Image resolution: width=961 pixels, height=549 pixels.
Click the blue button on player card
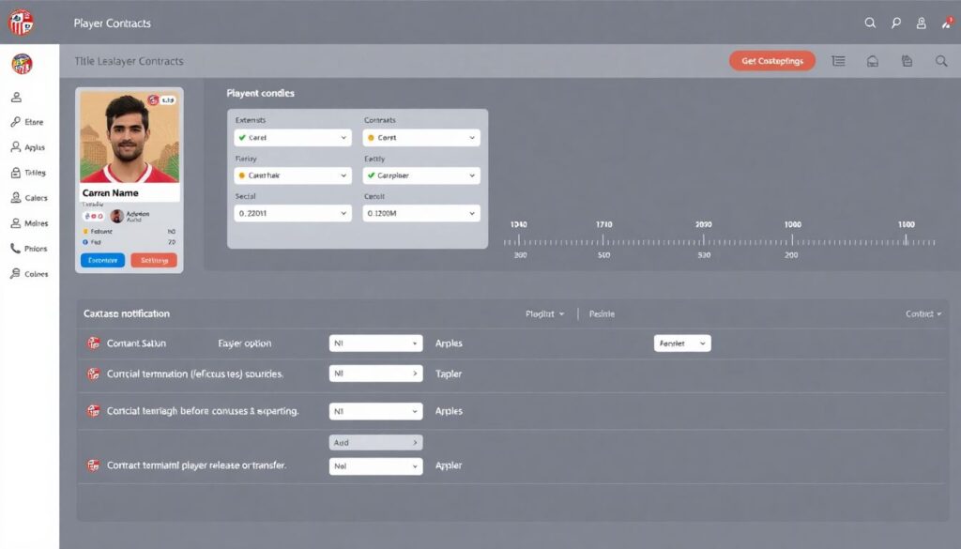[x=102, y=260]
